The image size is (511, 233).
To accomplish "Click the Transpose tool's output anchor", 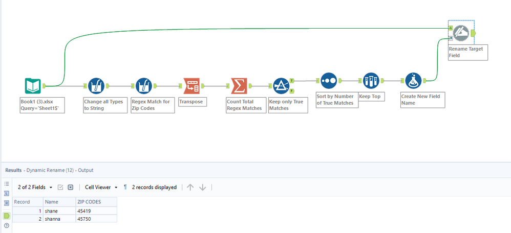I will tap(202, 86).
